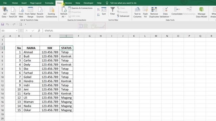
Task: Undo the last action
Action: coord(7,25)
